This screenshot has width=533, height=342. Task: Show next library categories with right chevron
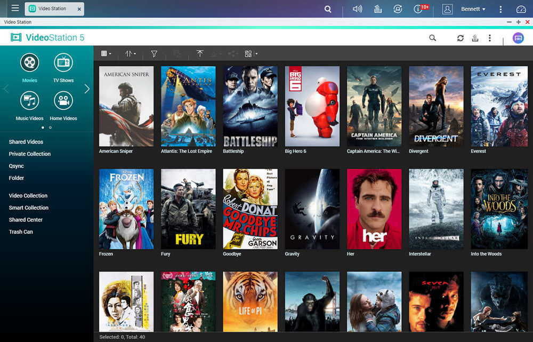pos(87,89)
